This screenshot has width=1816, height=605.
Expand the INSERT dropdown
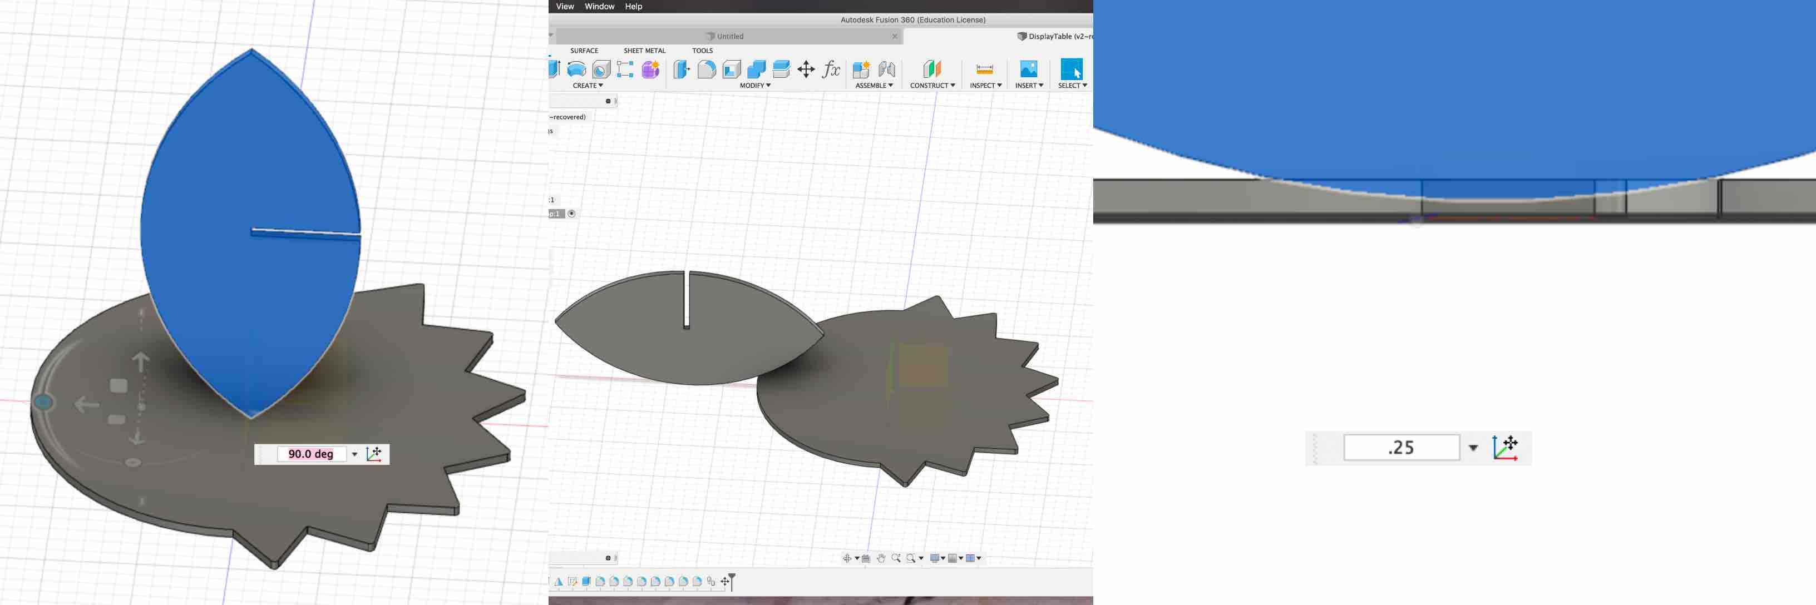click(x=1029, y=85)
